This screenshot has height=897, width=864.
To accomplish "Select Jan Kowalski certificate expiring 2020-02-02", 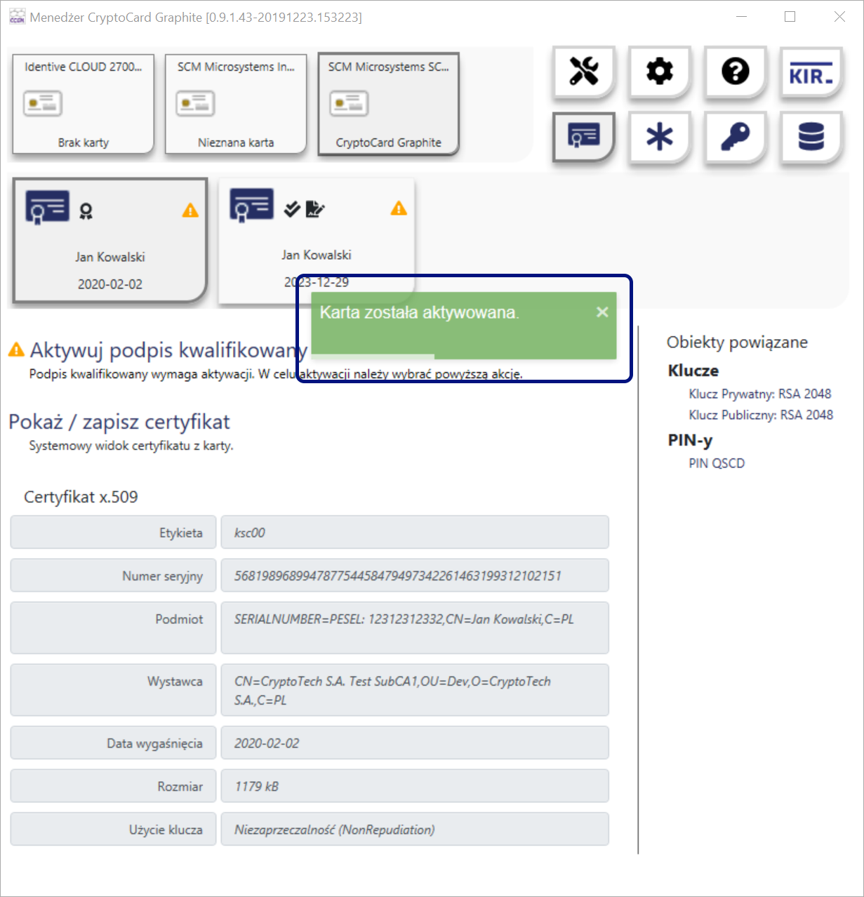I will 110,241.
